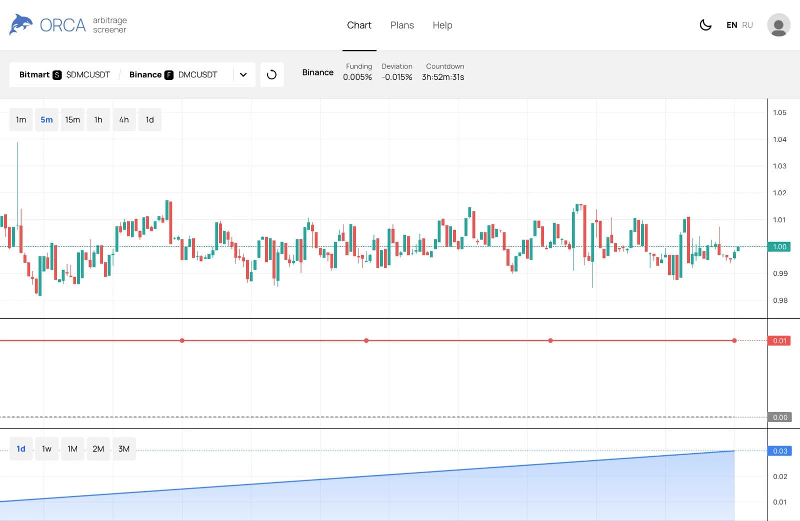The image size is (800, 521).
Task: Expand the trading pair dropdown chevron
Action: click(x=243, y=74)
